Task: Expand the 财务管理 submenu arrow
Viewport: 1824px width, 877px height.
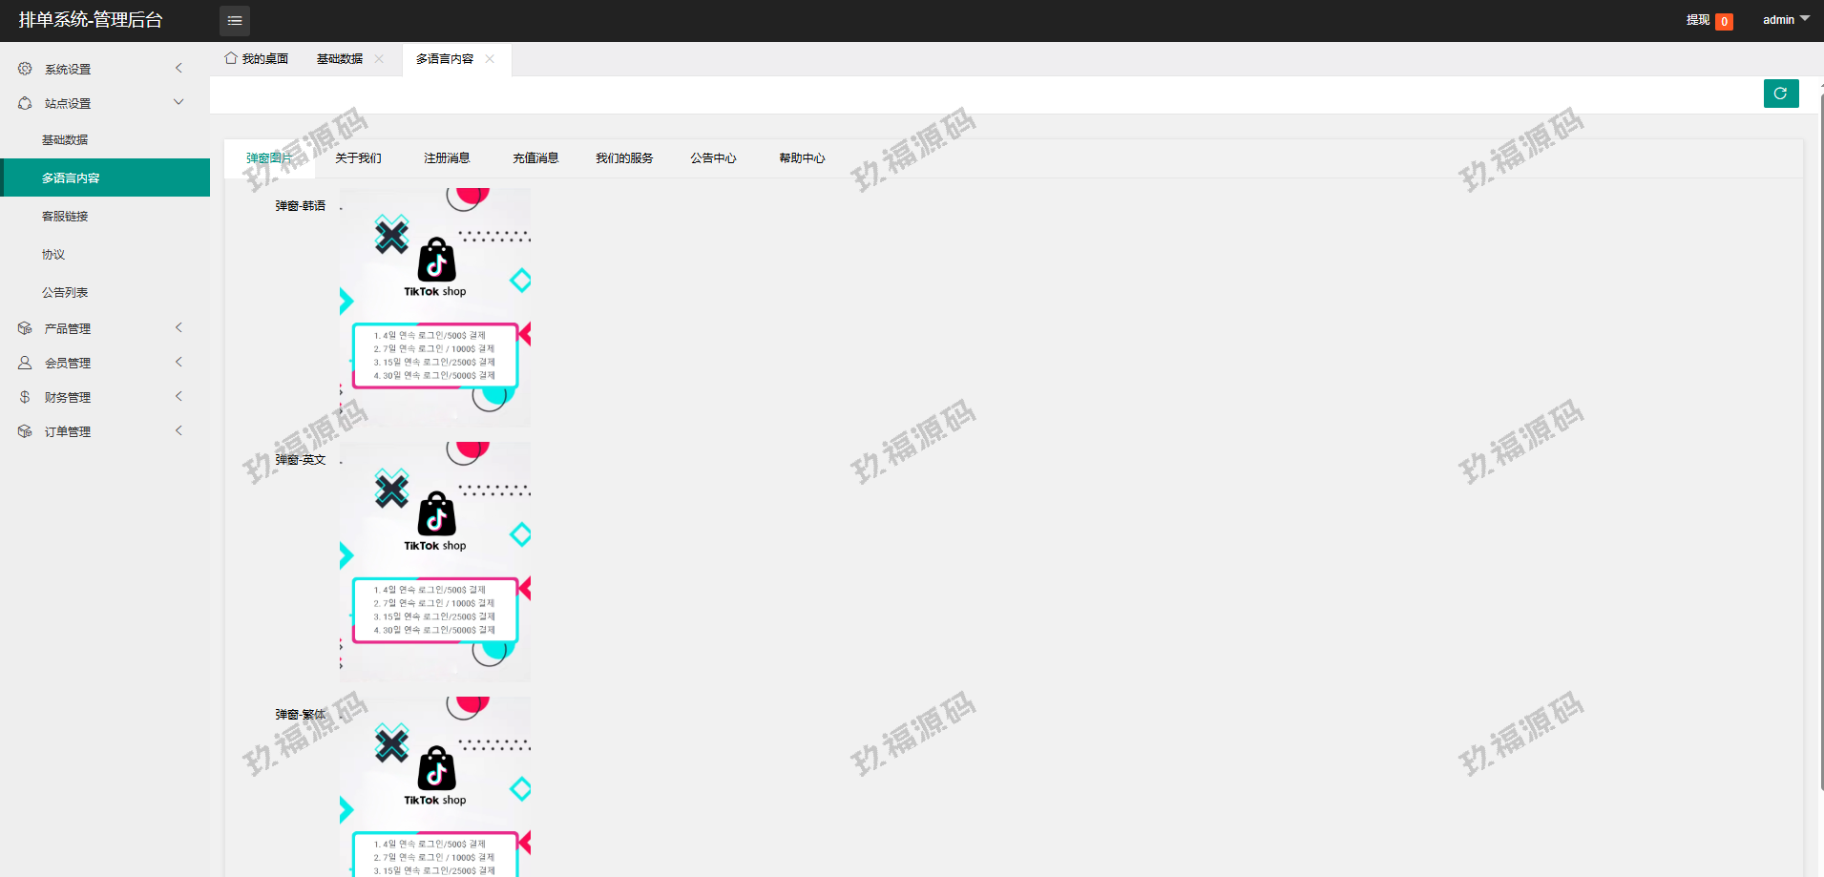Action: pos(178,396)
